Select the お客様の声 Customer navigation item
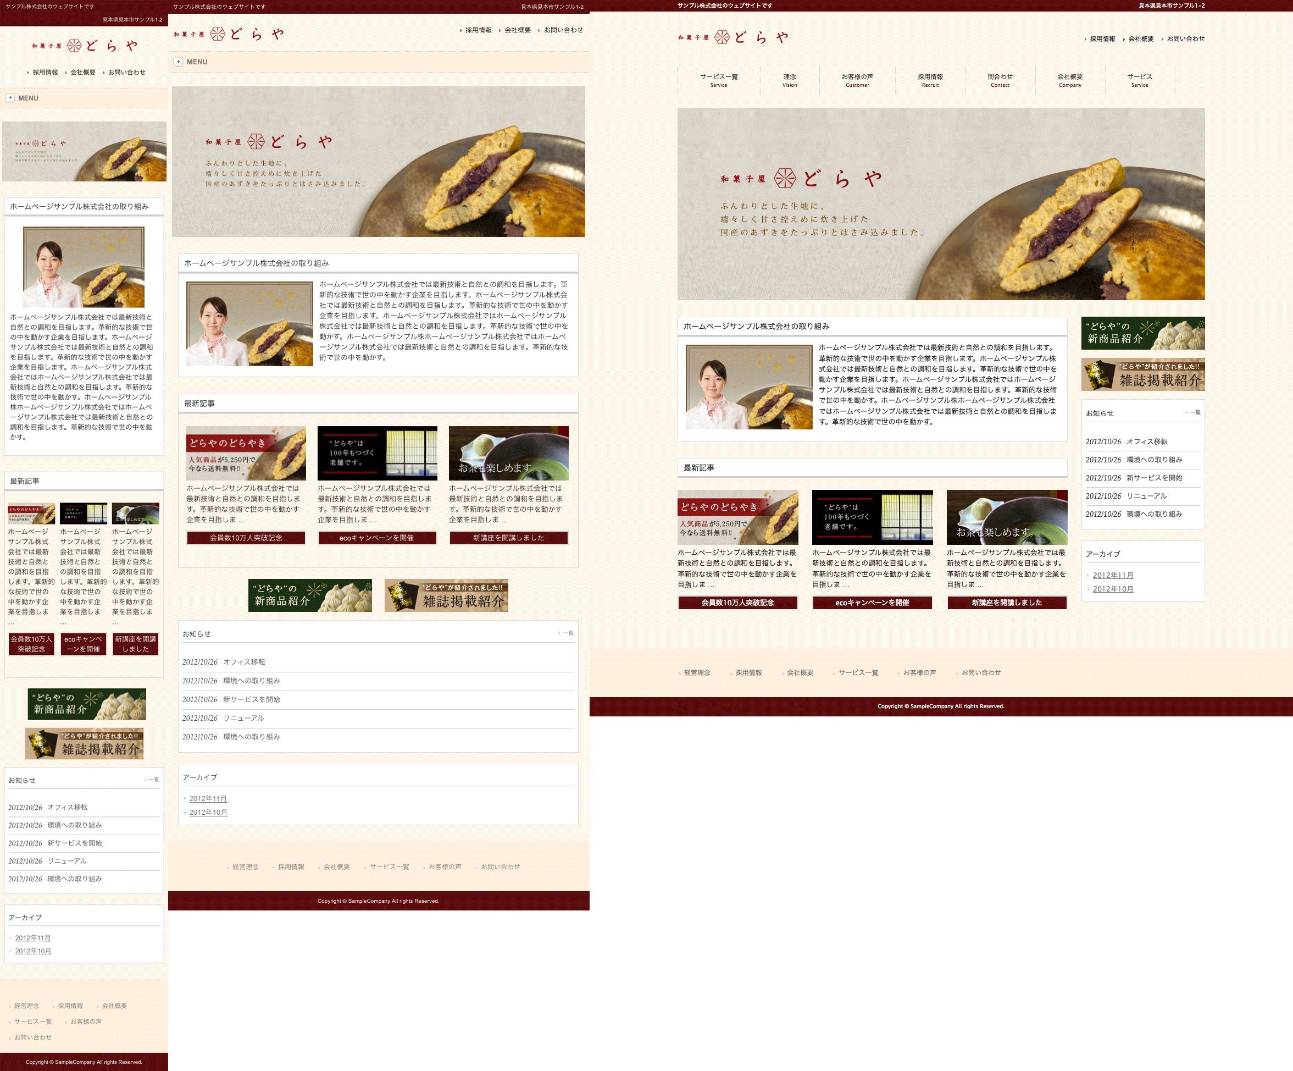 857,80
